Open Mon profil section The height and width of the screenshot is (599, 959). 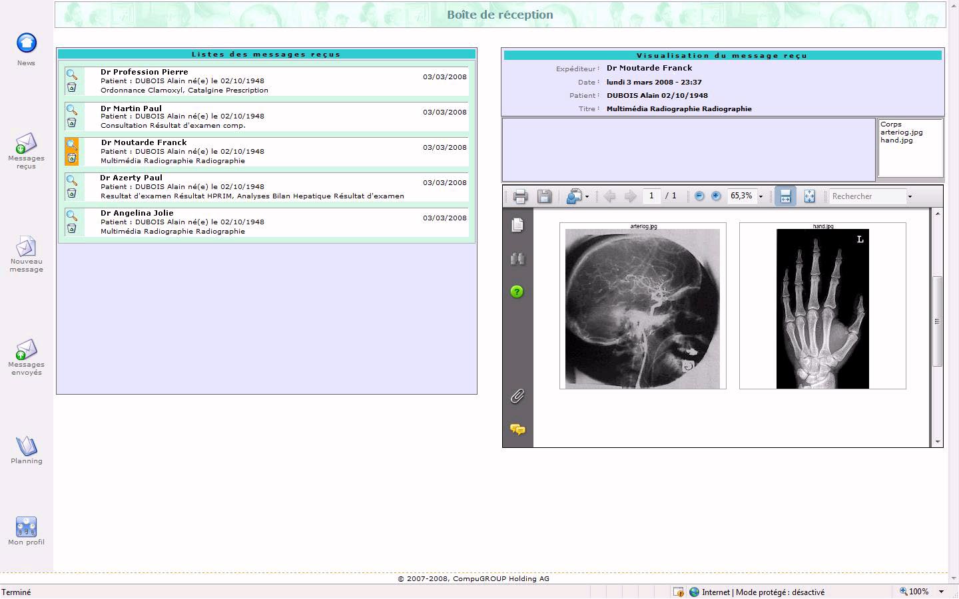(x=26, y=528)
